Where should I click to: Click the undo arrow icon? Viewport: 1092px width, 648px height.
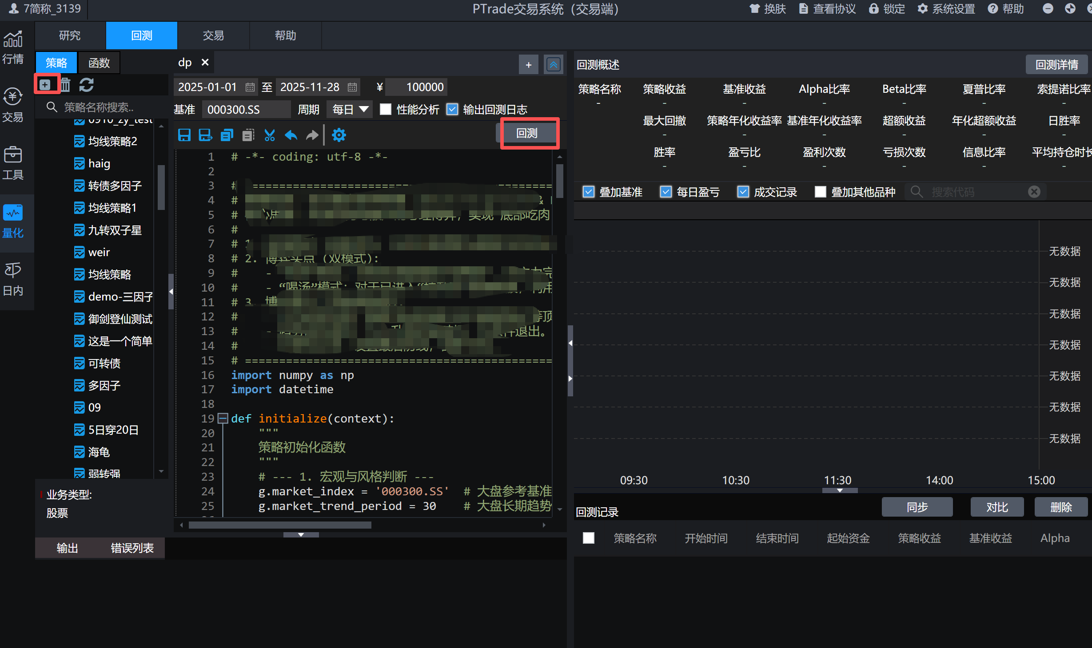tap(291, 135)
